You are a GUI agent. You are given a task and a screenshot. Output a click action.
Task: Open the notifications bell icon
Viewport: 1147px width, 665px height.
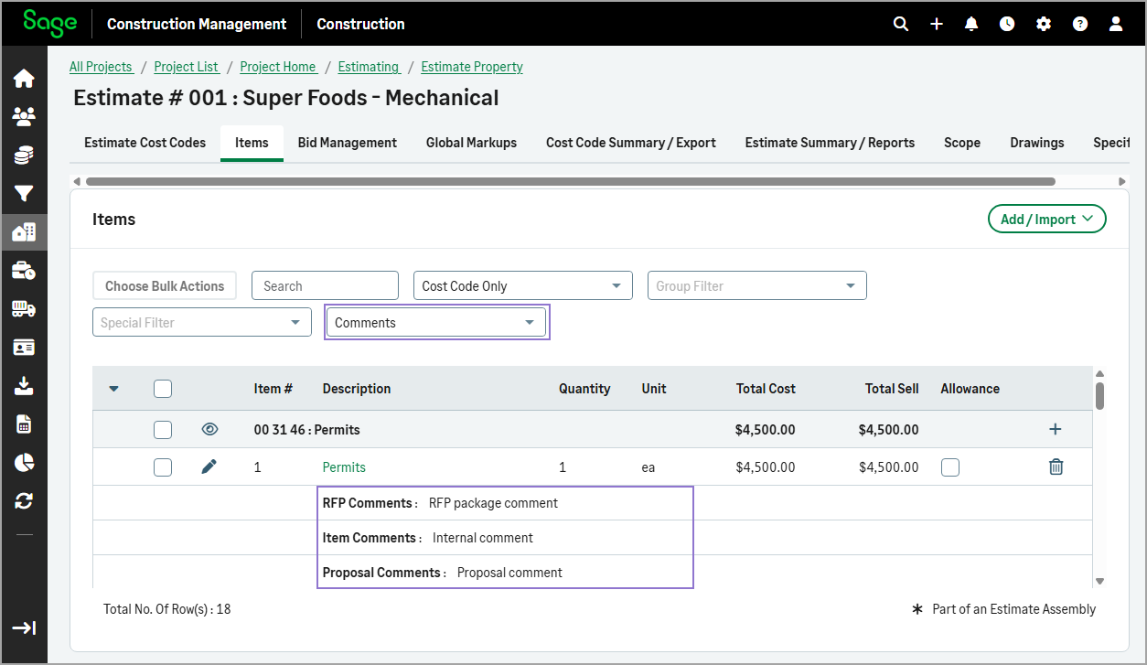pyautogui.click(x=971, y=25)
